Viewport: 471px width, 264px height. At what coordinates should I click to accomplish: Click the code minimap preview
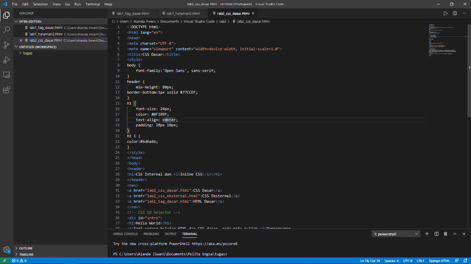447,40
